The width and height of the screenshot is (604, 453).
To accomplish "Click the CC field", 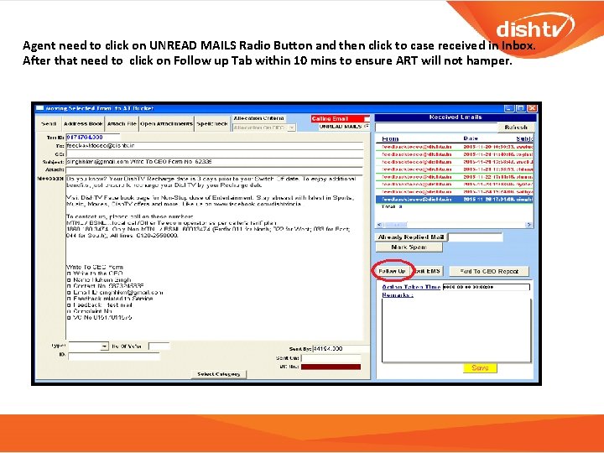I will (x=214, y=154).
